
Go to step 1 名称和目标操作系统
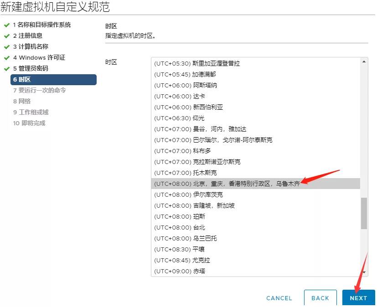click(x=41, y=25)
